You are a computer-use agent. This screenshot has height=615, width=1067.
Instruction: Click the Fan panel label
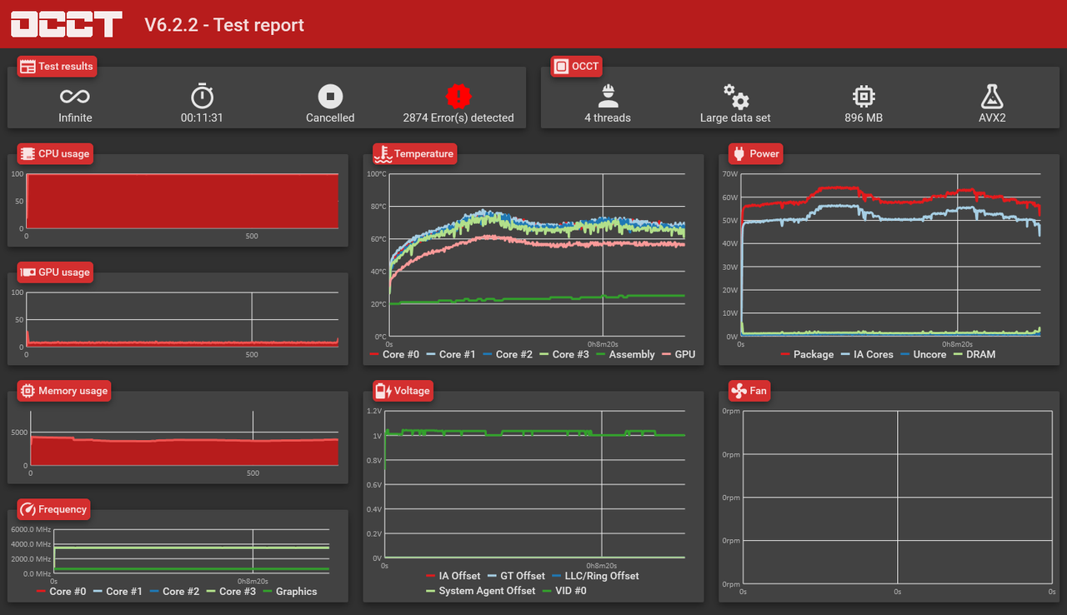pyautogui.click(x=749, y=390)
